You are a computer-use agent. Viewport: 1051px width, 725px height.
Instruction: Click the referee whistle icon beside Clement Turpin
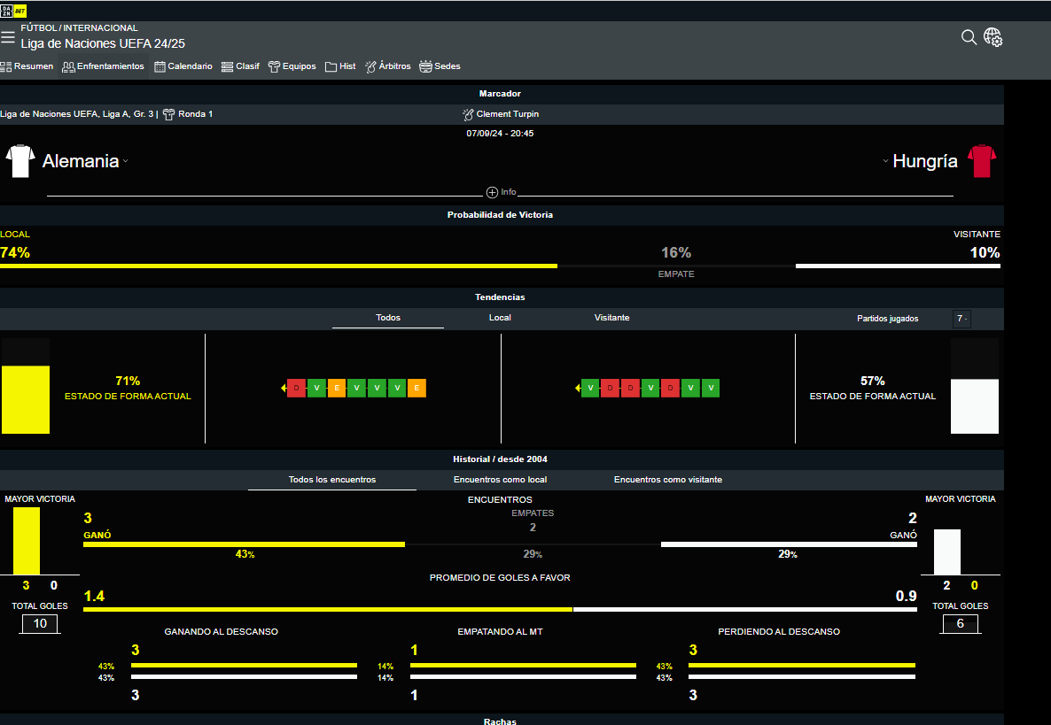pos(469,114)
